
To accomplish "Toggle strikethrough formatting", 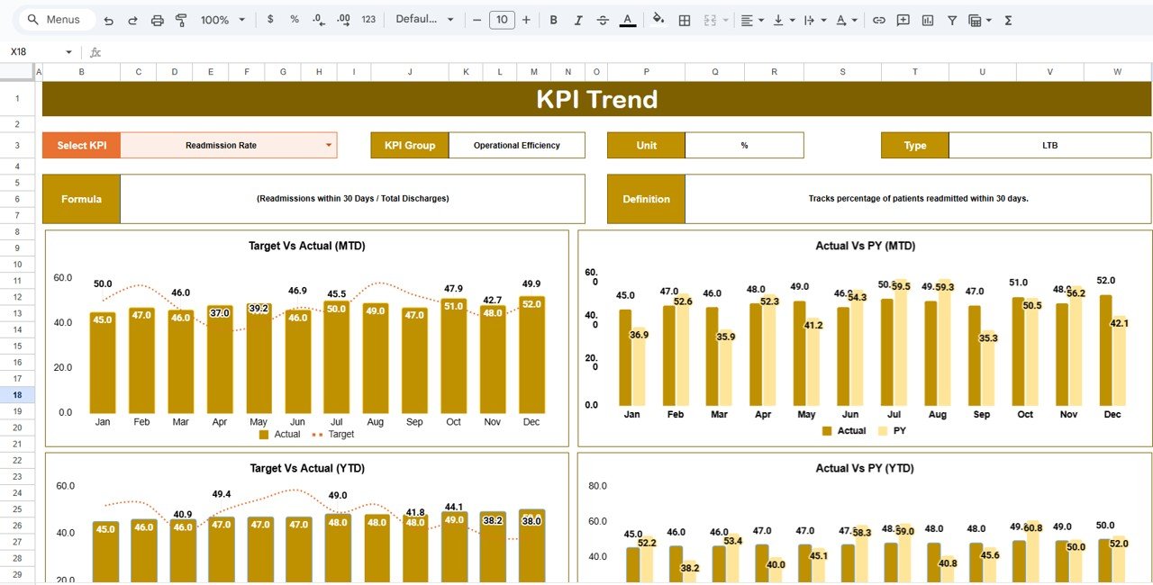I will tap(603, 20).
